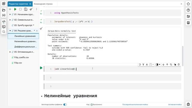The width and height of the screenshot is (192, 108).
Task: Click the JB statistic value 0.65506
Action: click(x=90, y=58)
